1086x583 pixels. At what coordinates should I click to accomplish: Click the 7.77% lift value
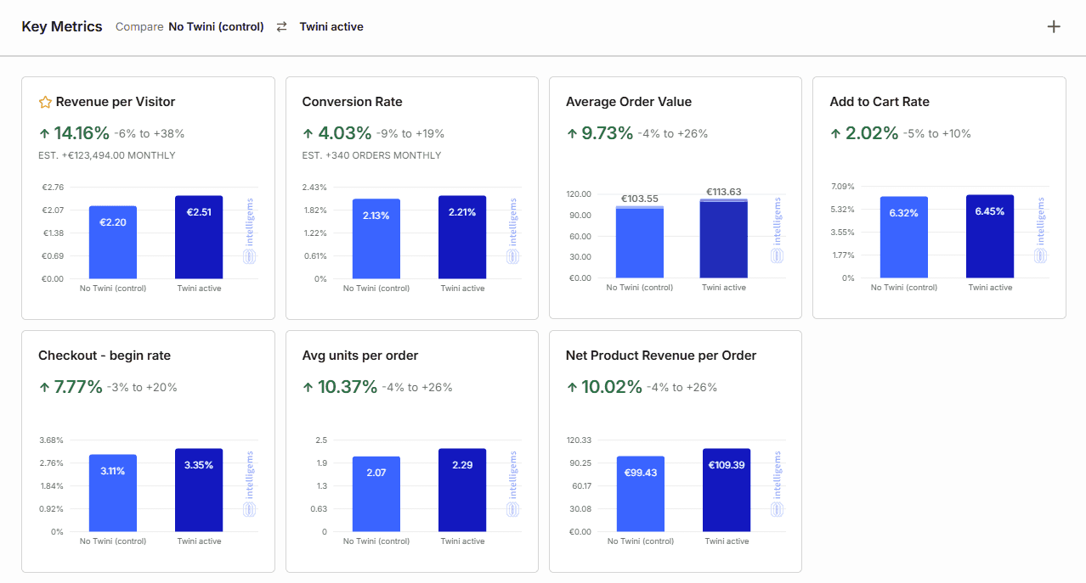78,387
